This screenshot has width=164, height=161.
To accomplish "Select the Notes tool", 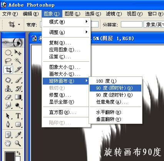I will click(8, 135).
